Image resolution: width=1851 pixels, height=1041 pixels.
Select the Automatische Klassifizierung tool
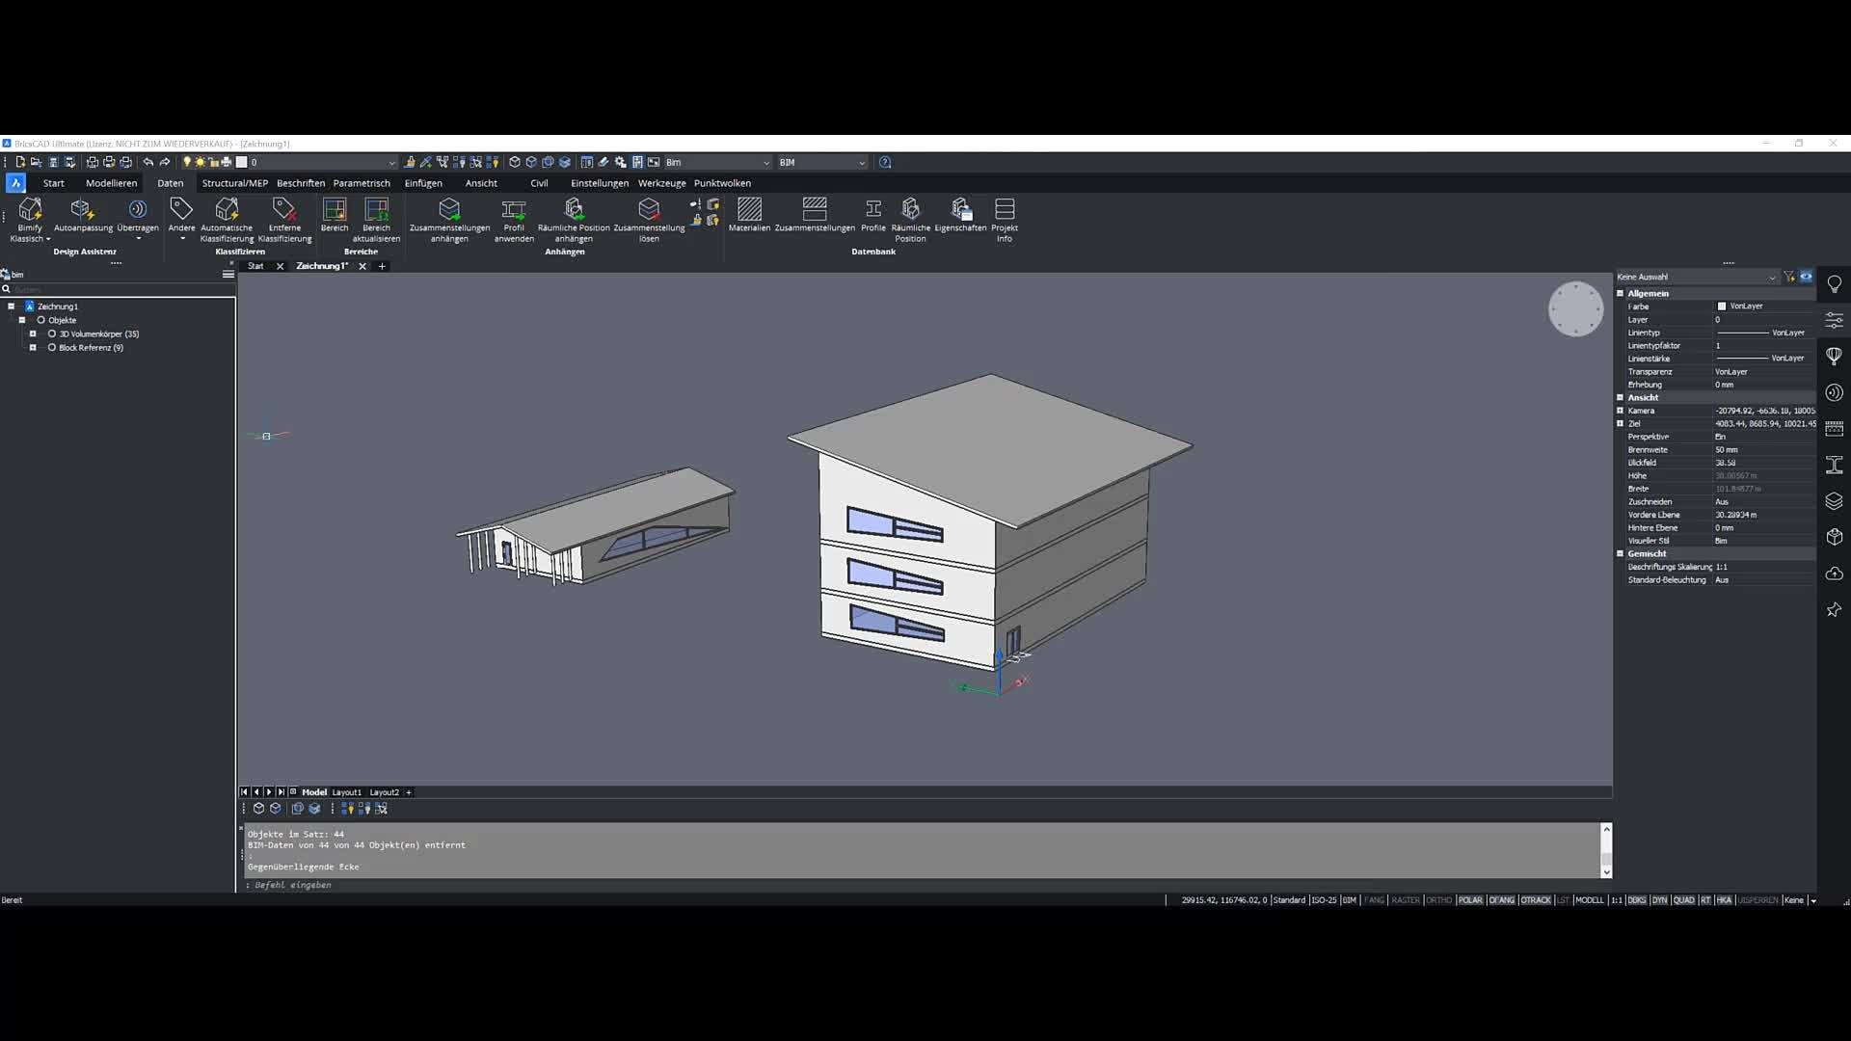(x=227, y=220)
